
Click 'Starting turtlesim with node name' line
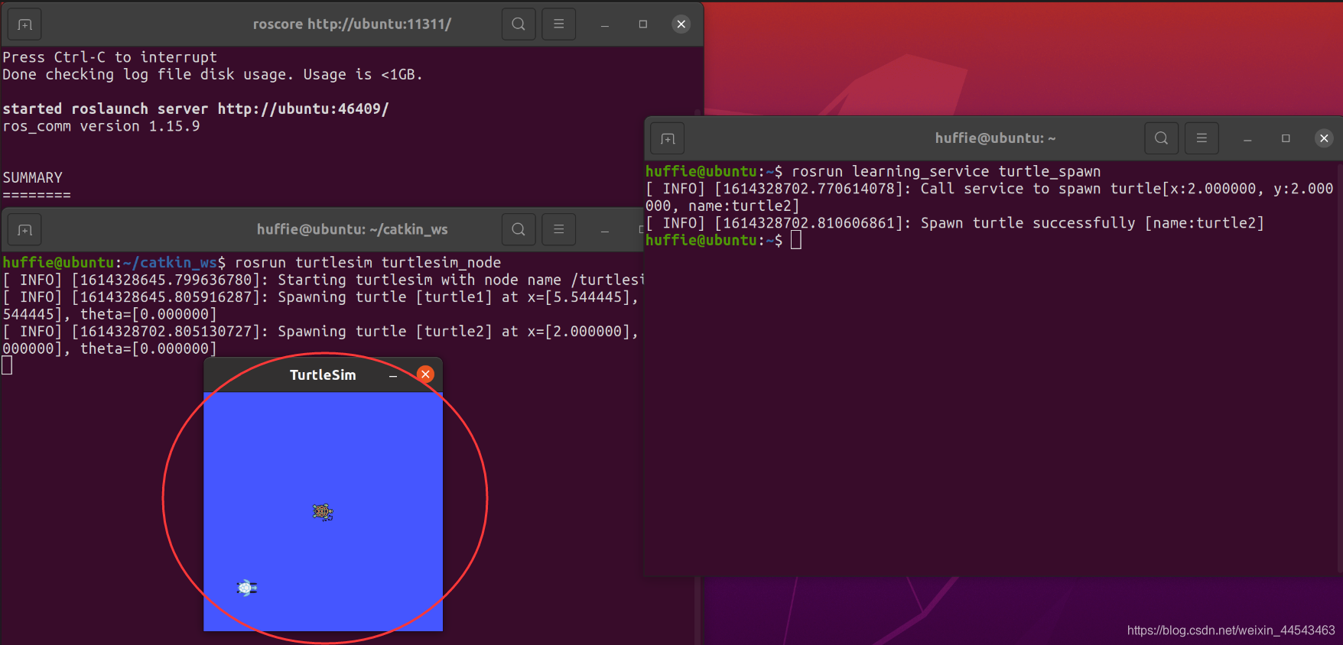(x=322, y=280)
